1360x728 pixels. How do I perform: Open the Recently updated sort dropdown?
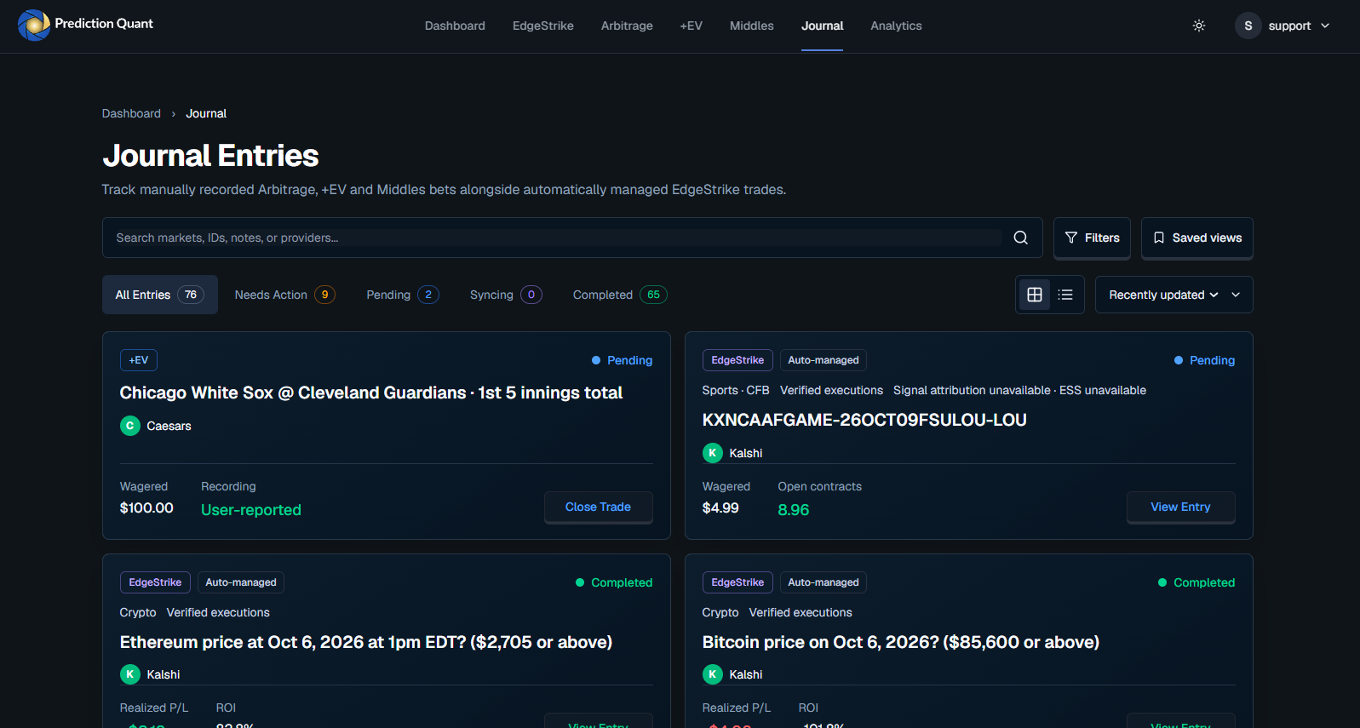[1174, 295]
